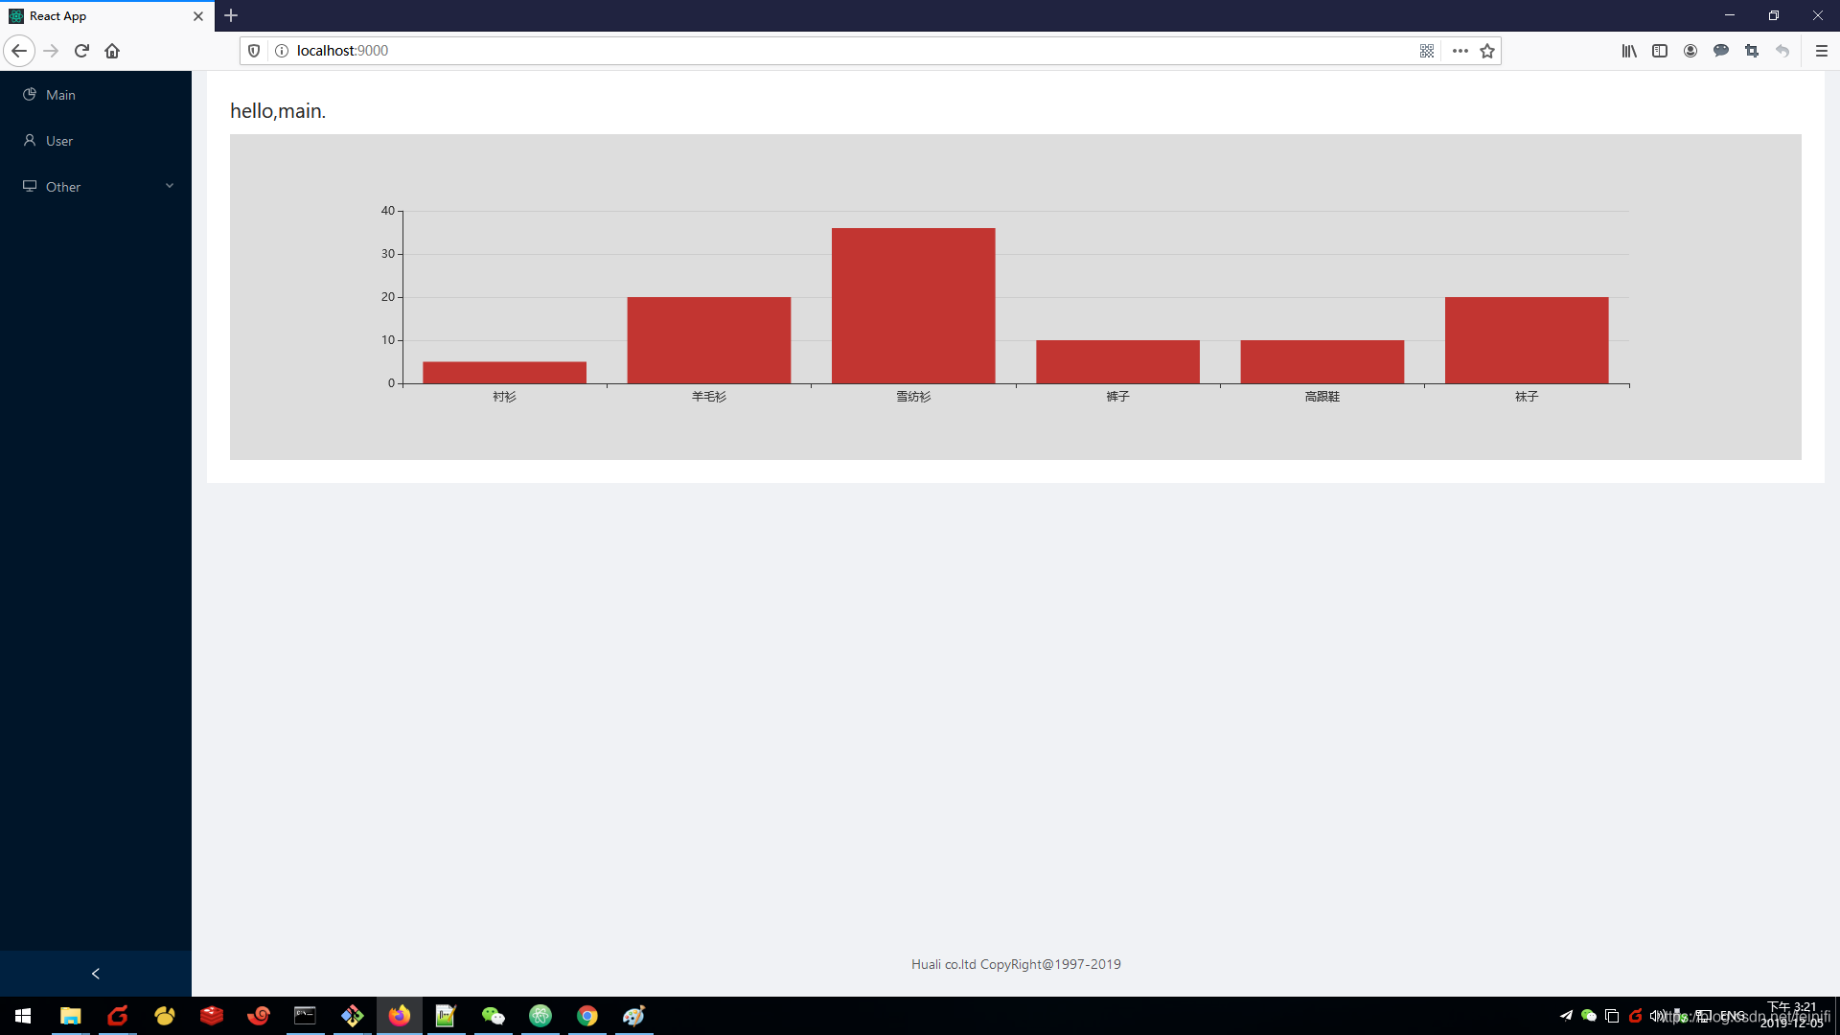
Task: Click the browser extensions dropdown arrow
Action: click(x=1459, y=51)
